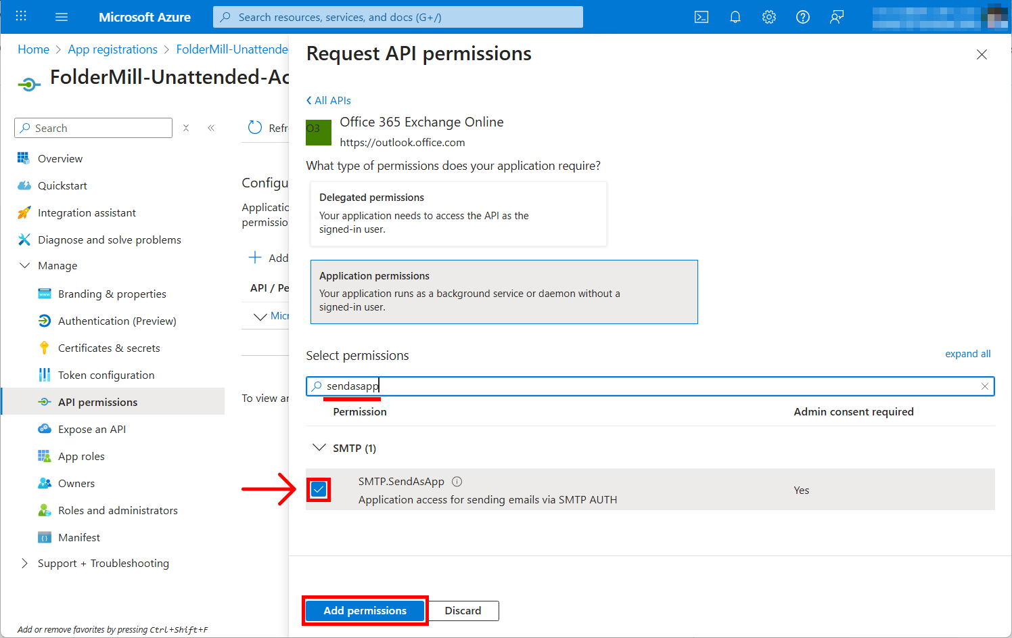Click the Add permissions button
The image size is (1012, 638).
click(x=365, y=610)
